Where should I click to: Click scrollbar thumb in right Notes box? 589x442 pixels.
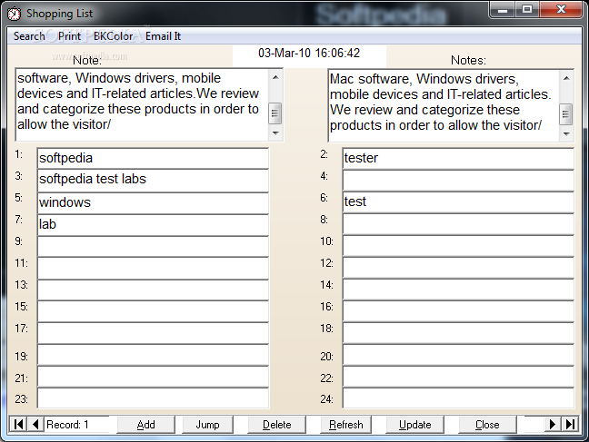[566, 114]
